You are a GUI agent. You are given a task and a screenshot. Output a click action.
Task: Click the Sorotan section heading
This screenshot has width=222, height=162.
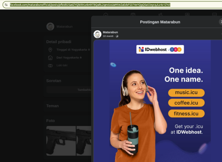pos(54,81)
